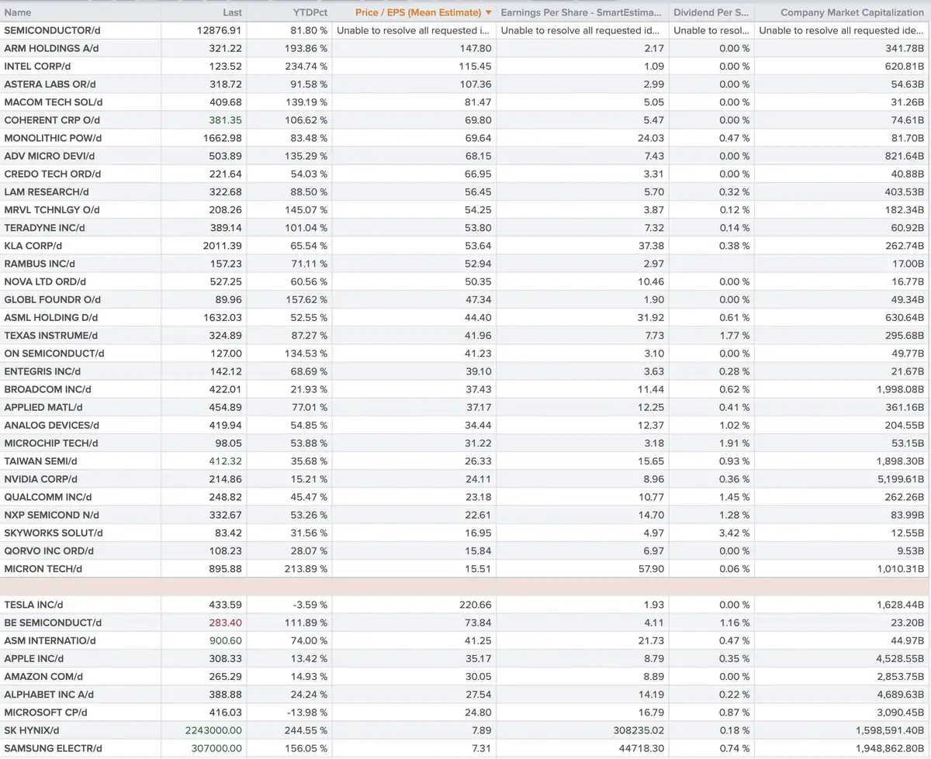
Task: Select the SKYWORKS SOLUT/d row name
Action: 54,533
